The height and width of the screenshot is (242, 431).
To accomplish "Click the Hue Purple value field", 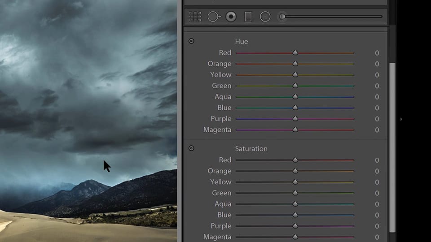I will pos(377,119).
